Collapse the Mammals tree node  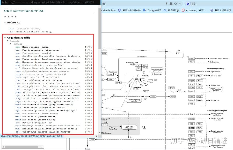pyautogui.click(x=11, y=44)
